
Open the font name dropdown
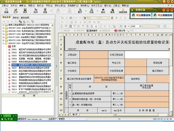(97, 18)
